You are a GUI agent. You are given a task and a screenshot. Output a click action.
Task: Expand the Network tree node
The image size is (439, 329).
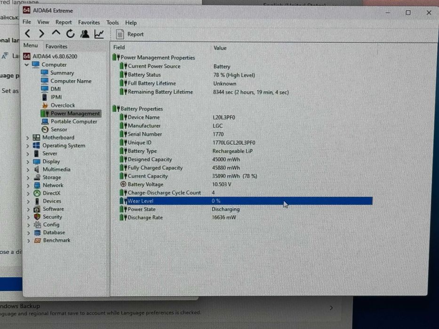click(28, 186)
